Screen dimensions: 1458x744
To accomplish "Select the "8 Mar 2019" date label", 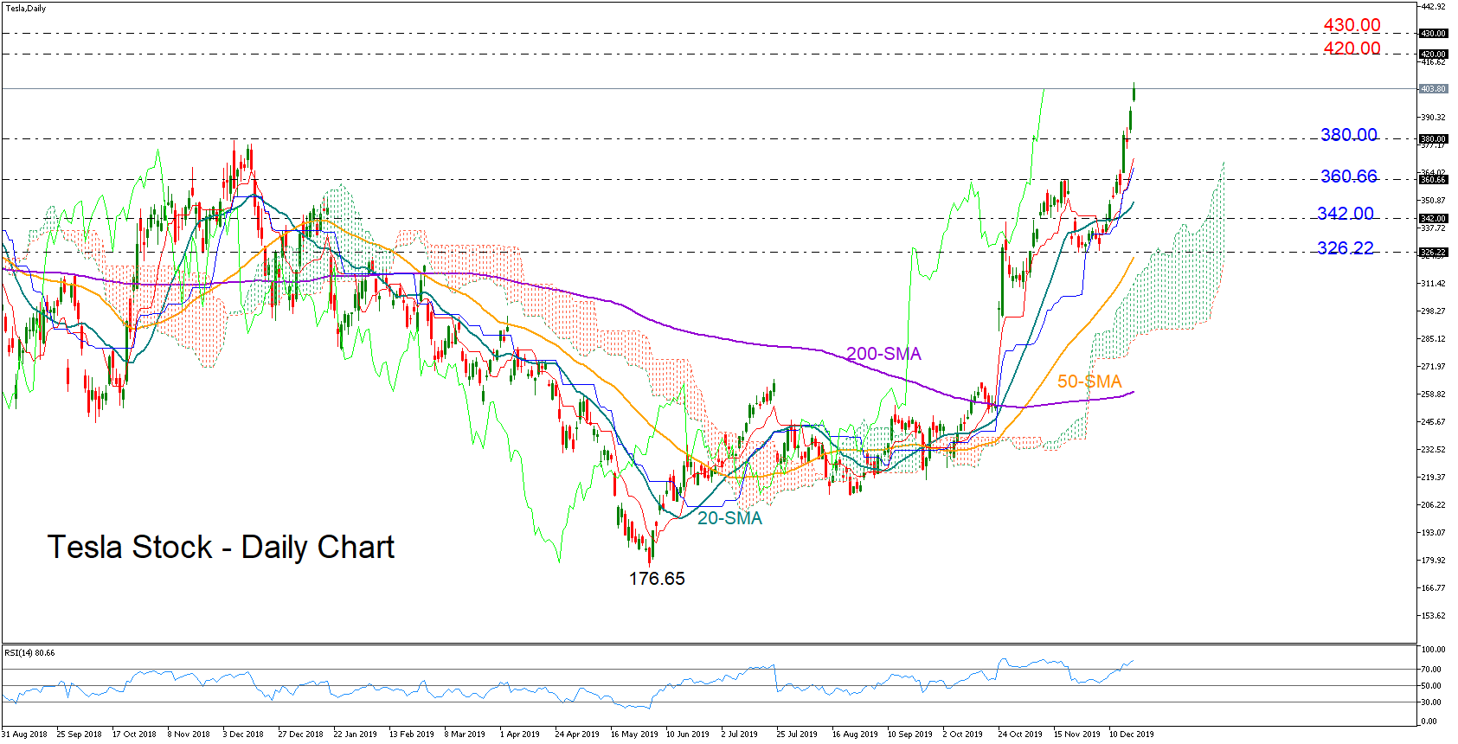I will point(465,734).
